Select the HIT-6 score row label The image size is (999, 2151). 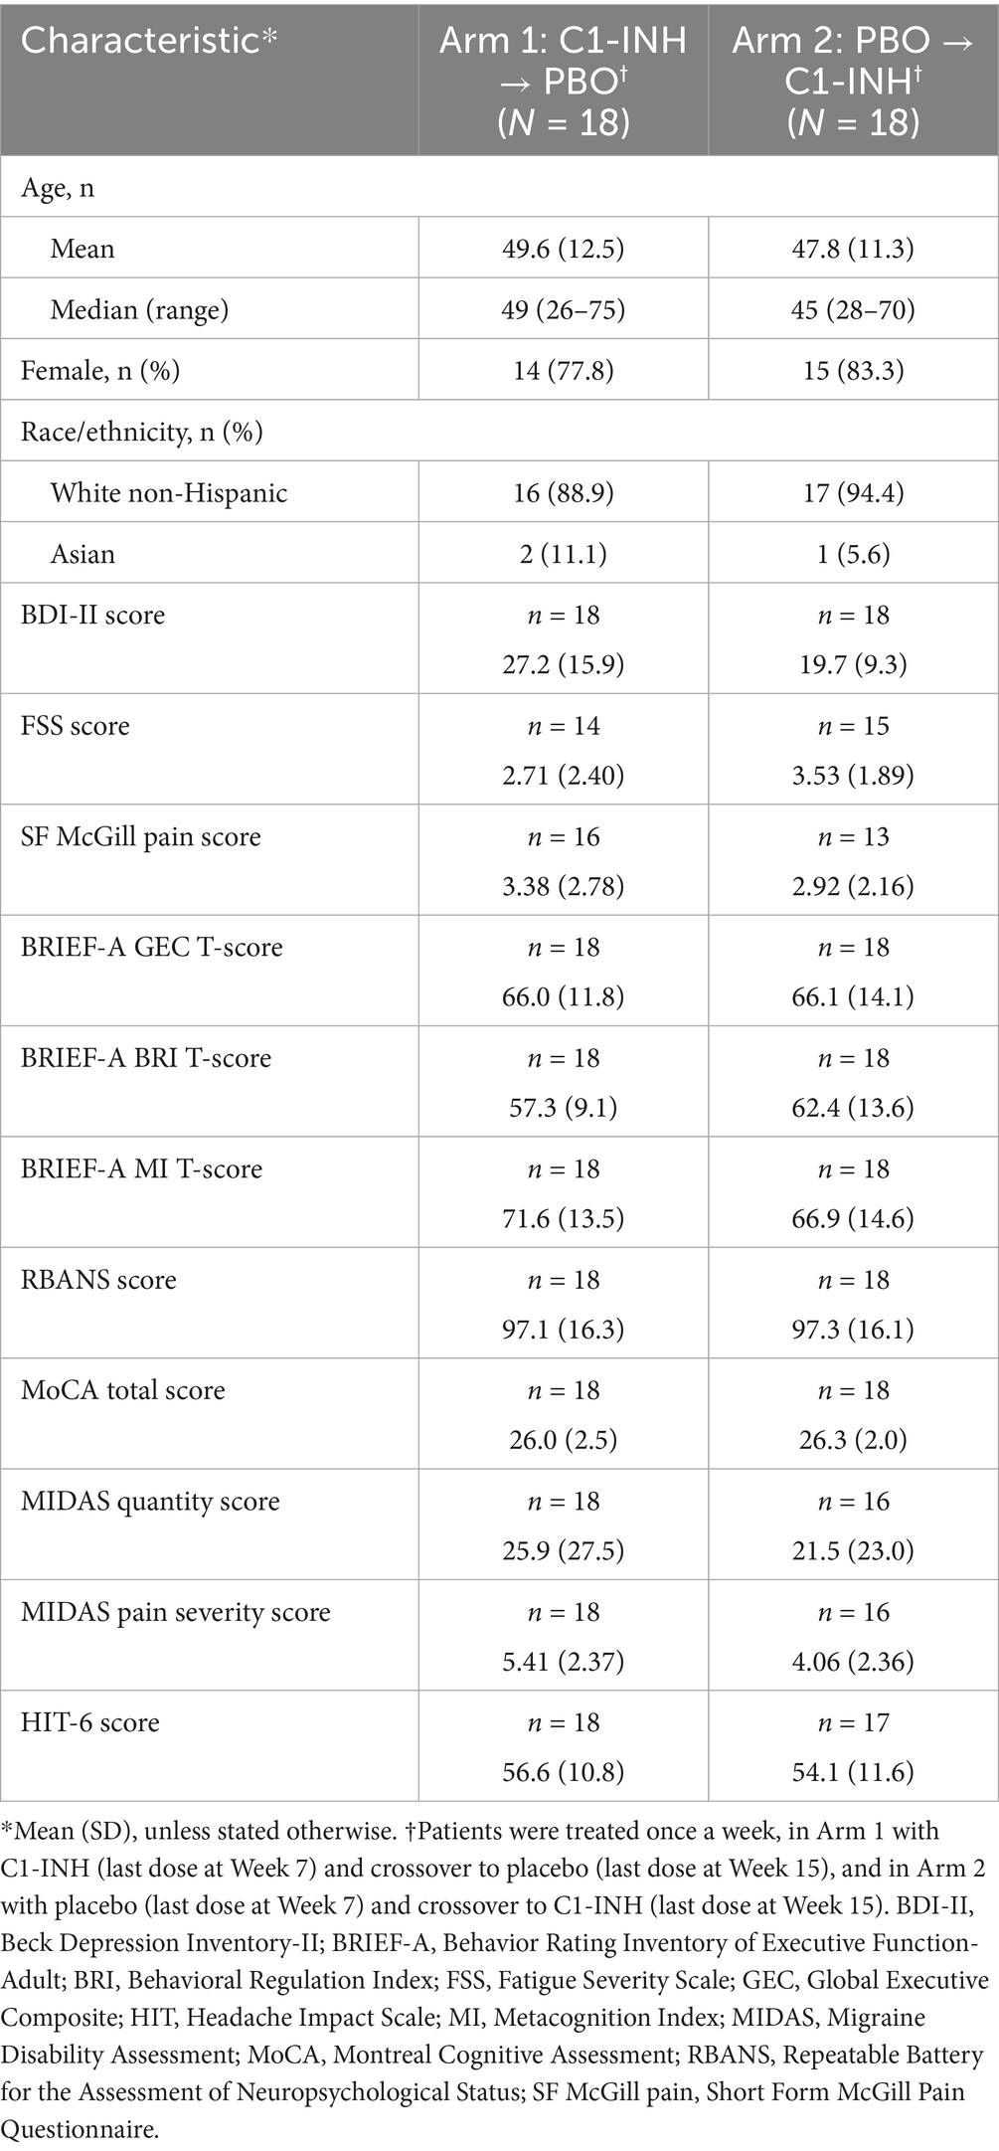click(89, 1722)
